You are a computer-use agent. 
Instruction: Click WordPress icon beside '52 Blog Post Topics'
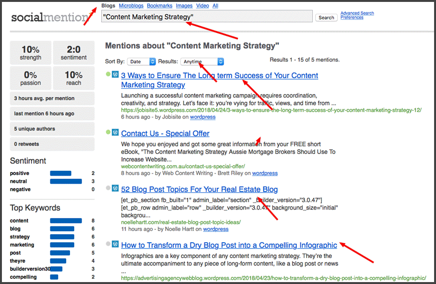[115, 189]
